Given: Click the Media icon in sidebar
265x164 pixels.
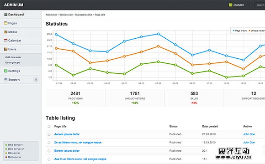Looking at the screenshot, I should (x=6, y=32).
